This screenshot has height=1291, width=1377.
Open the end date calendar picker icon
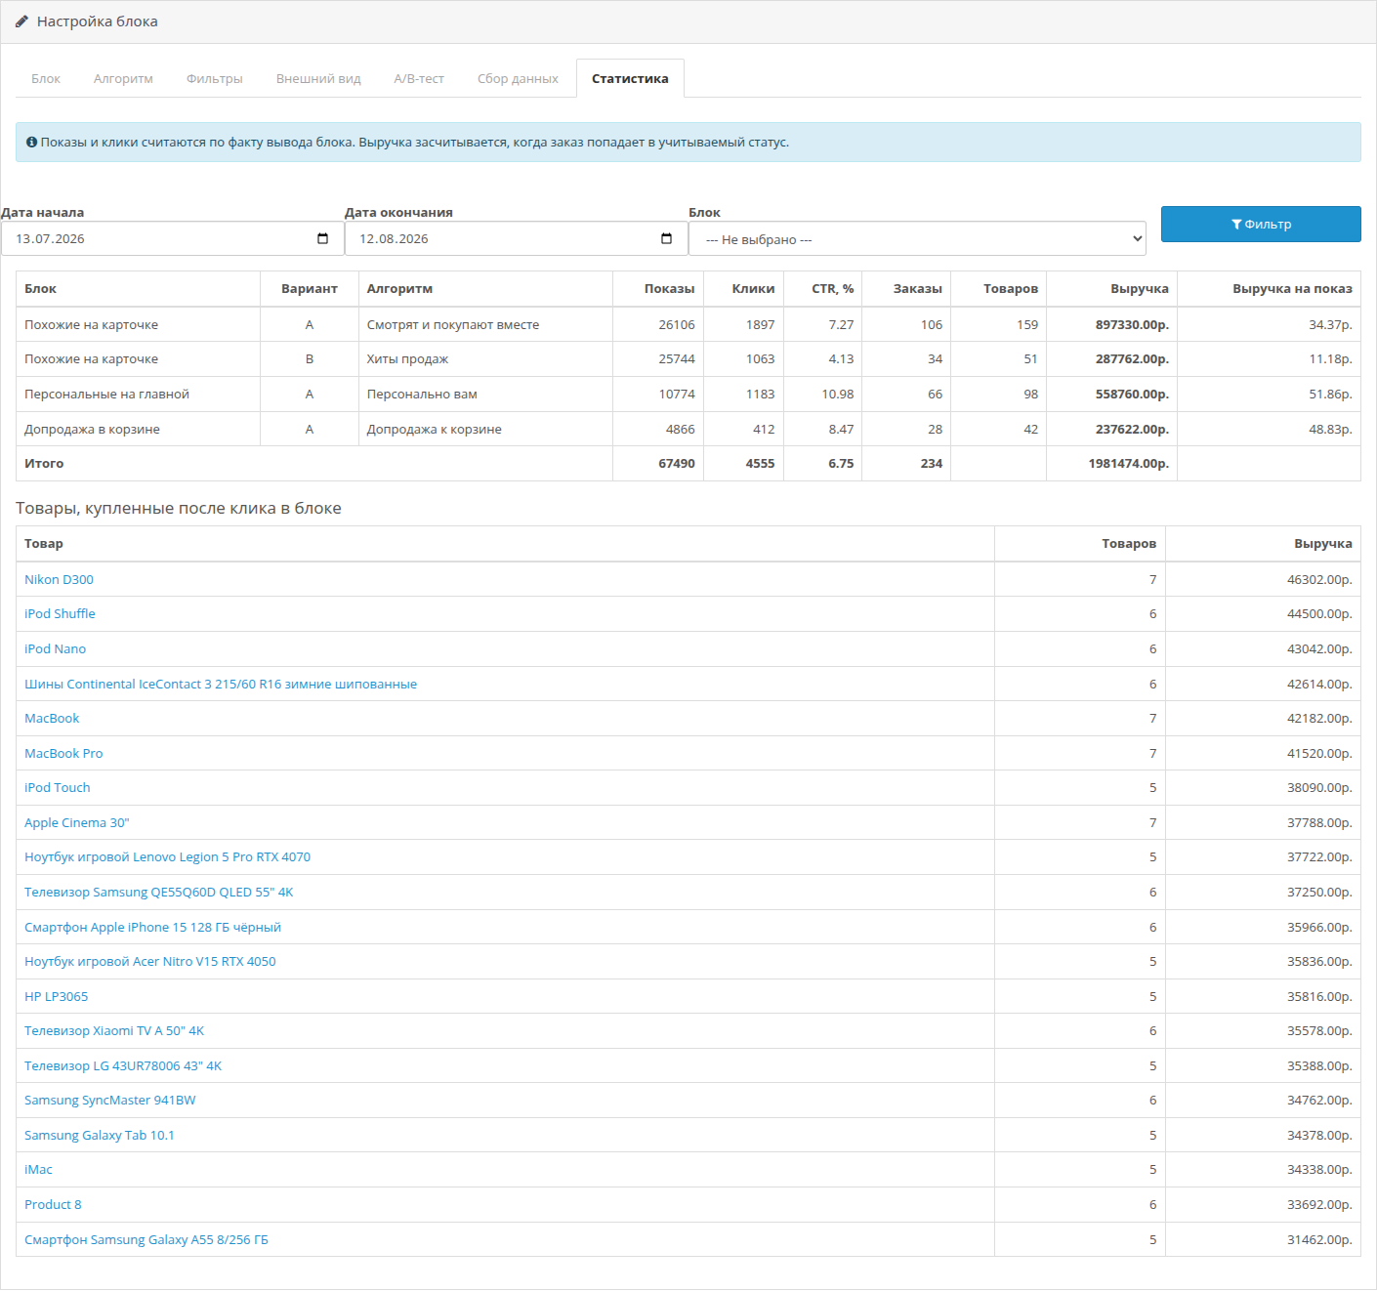point(667,238)
